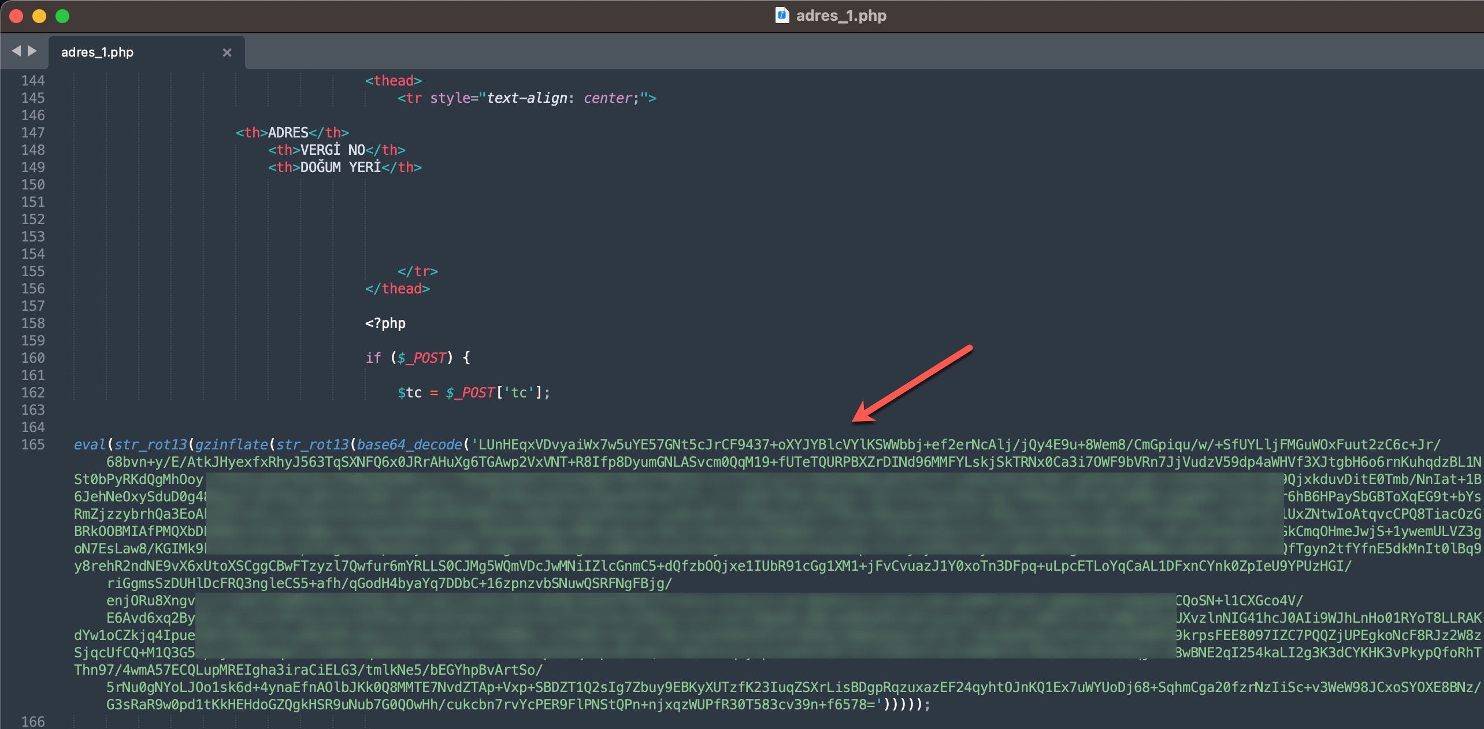Click the base64_decode function name

[409, 445]
